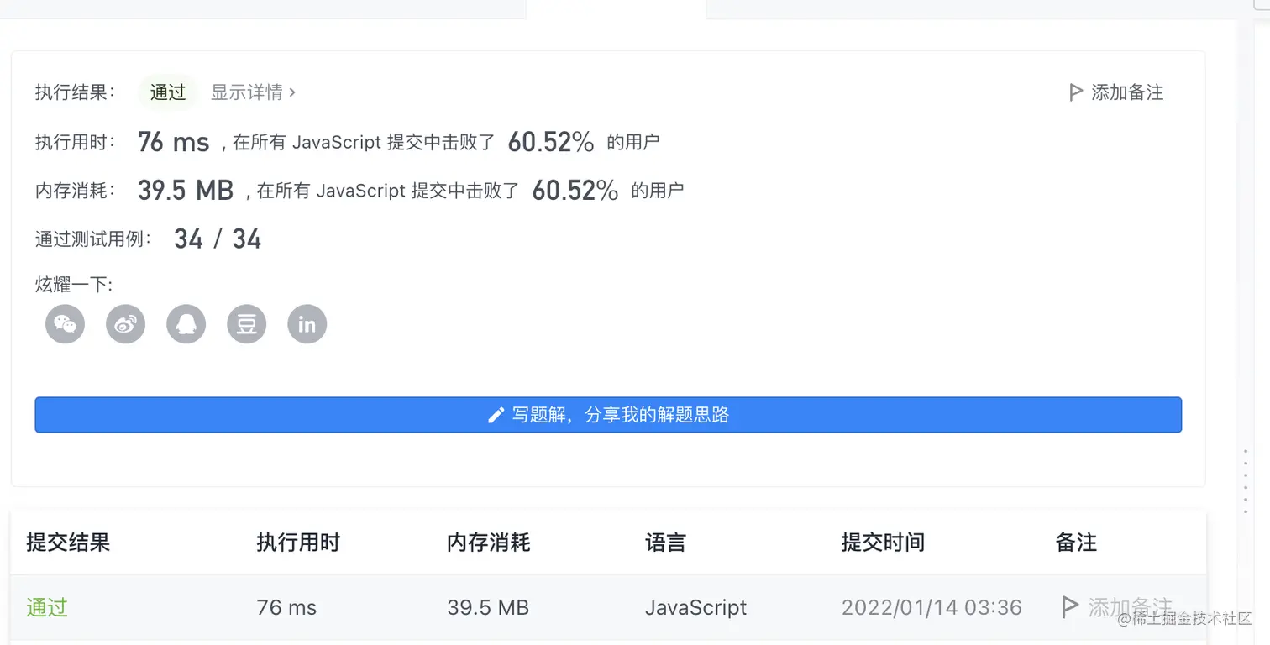Click the vertical dotted panel resize handle
This screenshot has width=1270, height=645.
click(x=1246, y=481)
